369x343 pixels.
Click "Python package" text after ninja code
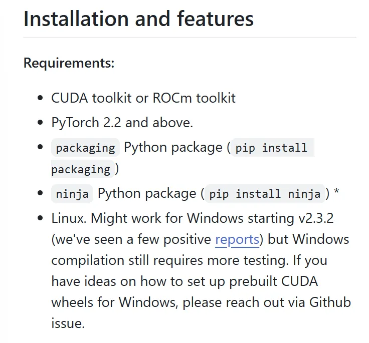[x=147, y=194]
